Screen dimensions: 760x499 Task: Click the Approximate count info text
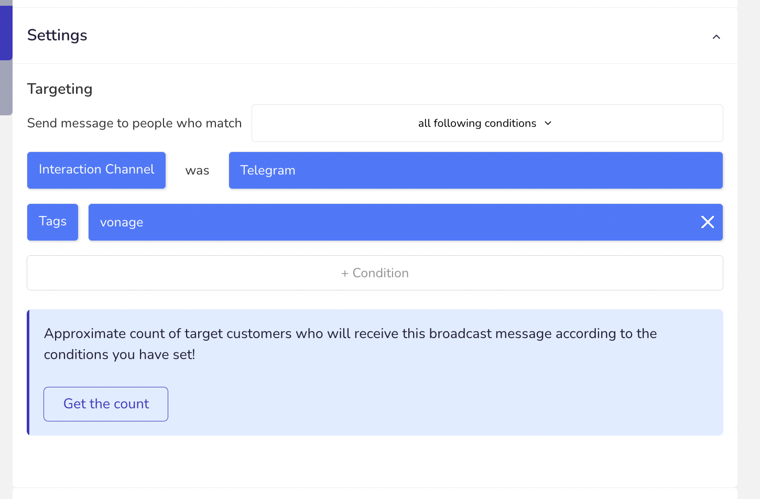pyautogui.click(x=350, y=344)
